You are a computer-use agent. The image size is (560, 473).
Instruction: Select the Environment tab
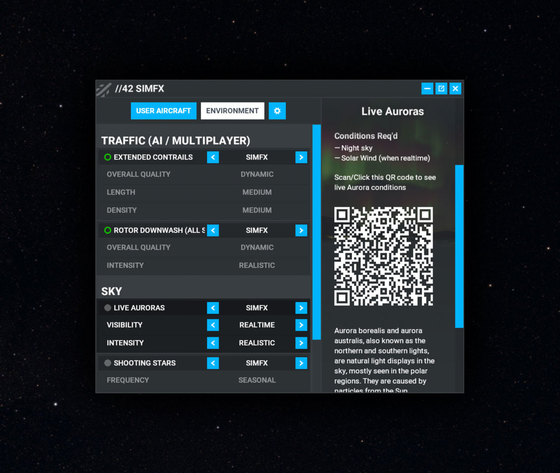tap(232, 111)
